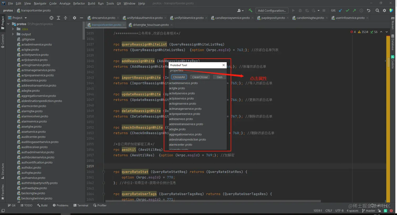Click the horizontal editor scrollbar
The width and height of the screenshot is (397, 215).
[x=213, y=201]
